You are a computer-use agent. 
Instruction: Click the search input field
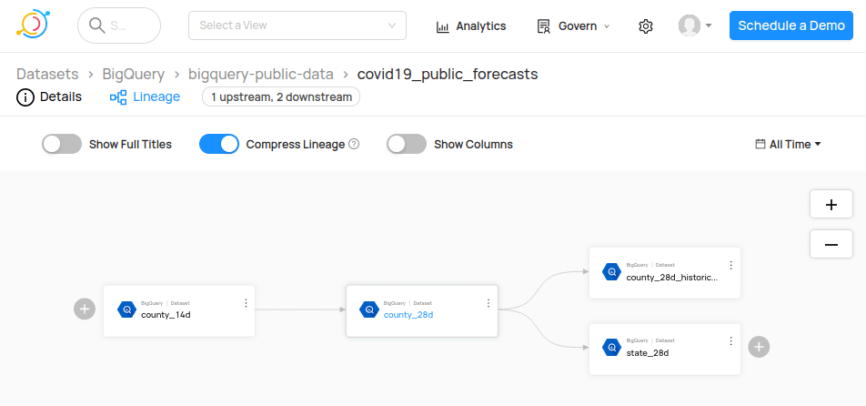[119, 25]
